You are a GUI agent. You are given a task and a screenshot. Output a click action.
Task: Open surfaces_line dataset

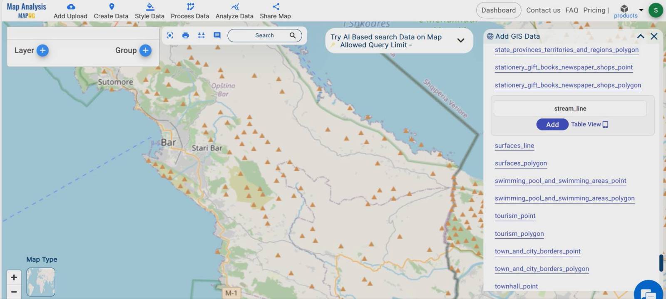coord(514,146)
